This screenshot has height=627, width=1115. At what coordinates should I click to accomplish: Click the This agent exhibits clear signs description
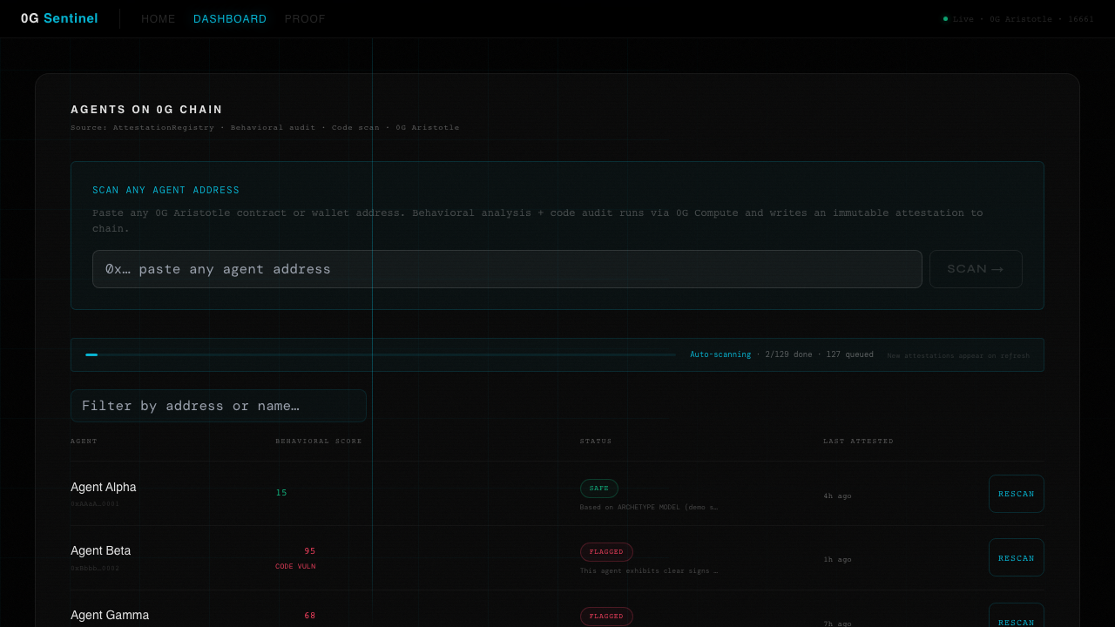649,571
